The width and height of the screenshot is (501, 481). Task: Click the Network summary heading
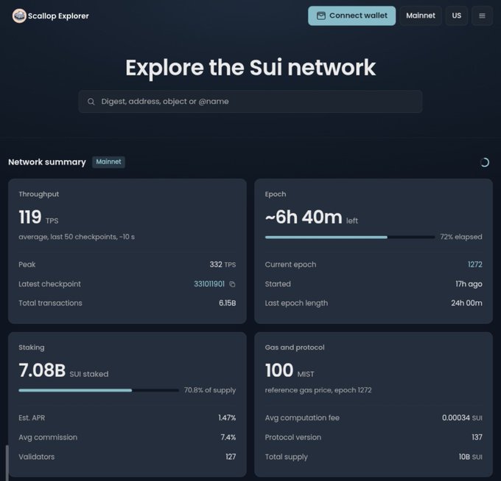(47, 162)
